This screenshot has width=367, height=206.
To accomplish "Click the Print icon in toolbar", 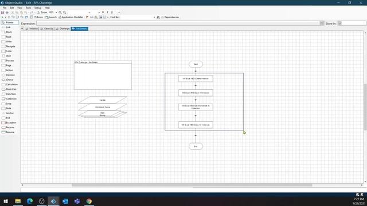I will tap(7, 13).
